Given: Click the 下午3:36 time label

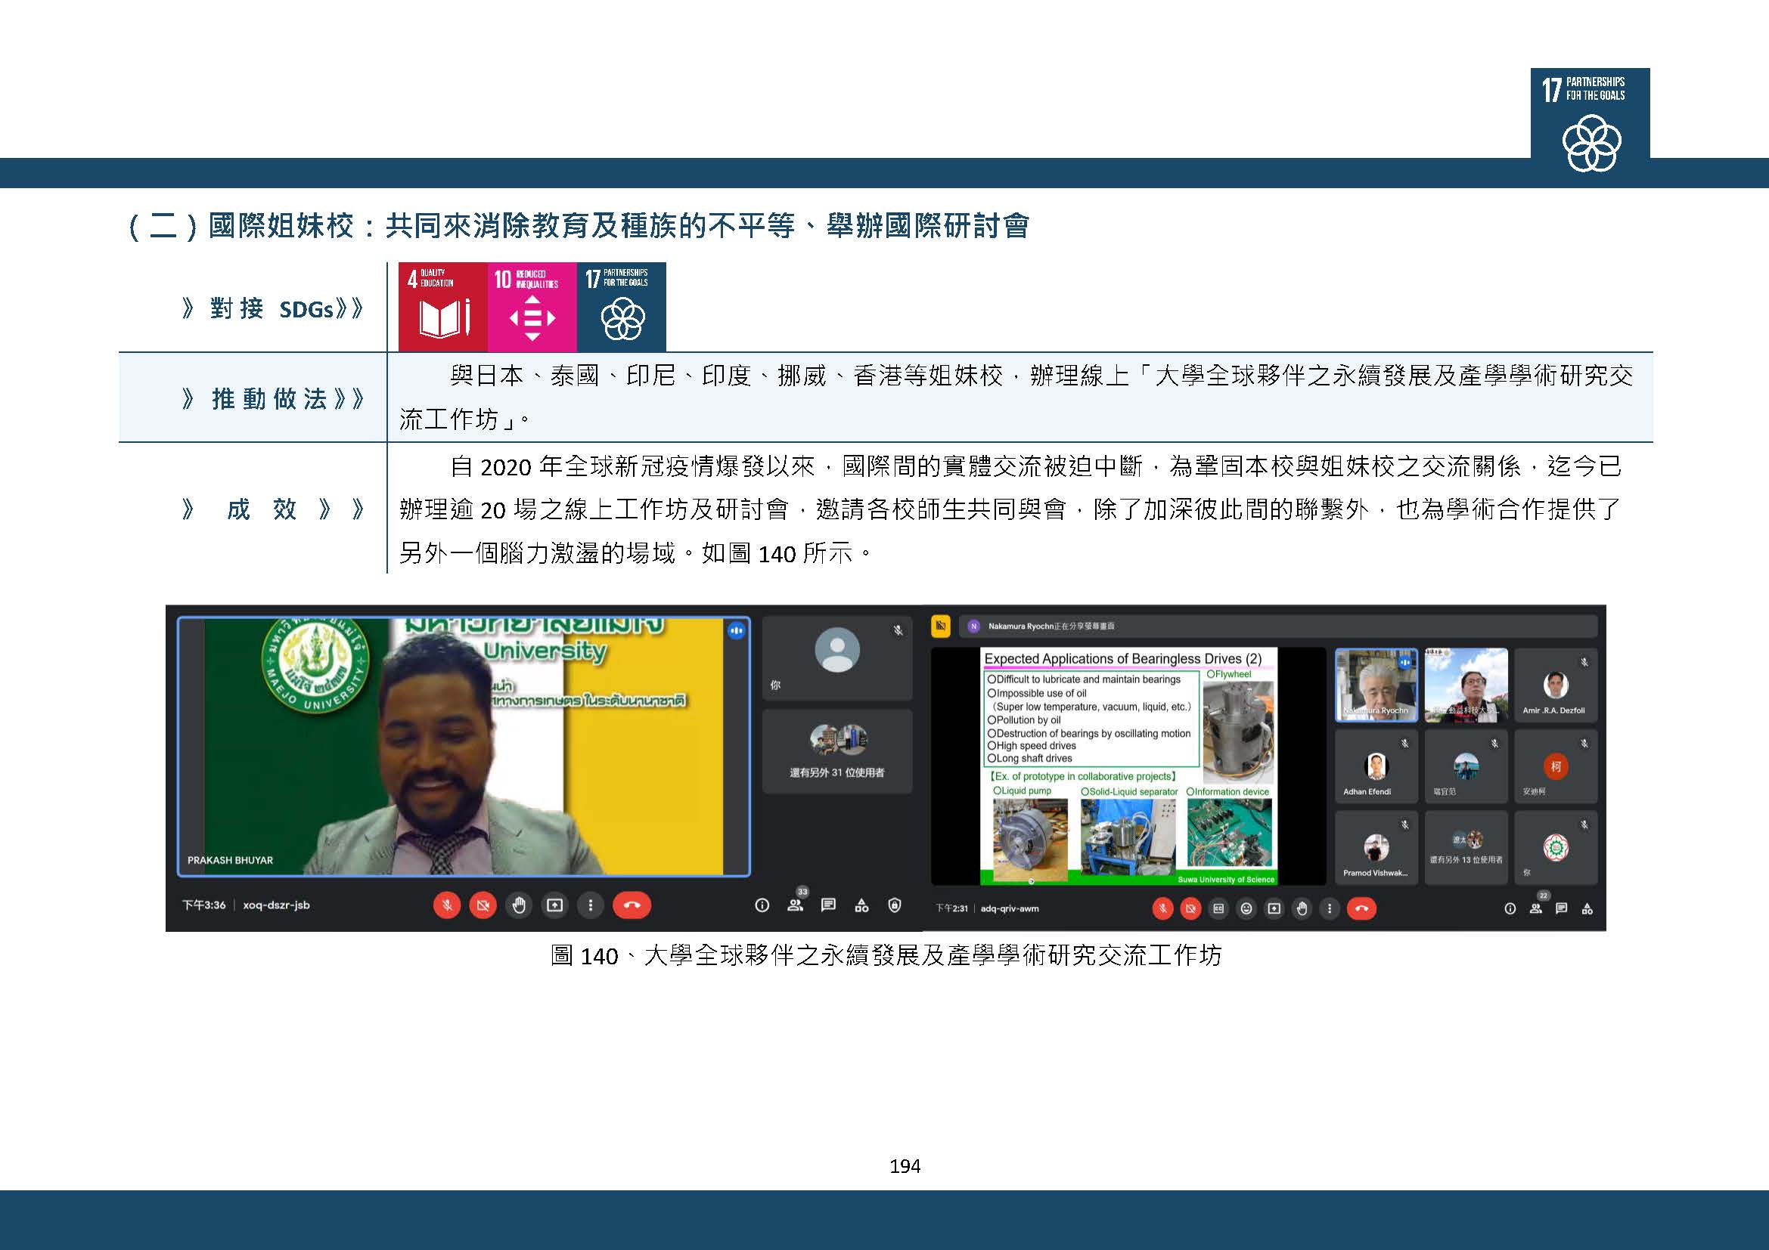Looking at the screenshot, I should (204, 905).
